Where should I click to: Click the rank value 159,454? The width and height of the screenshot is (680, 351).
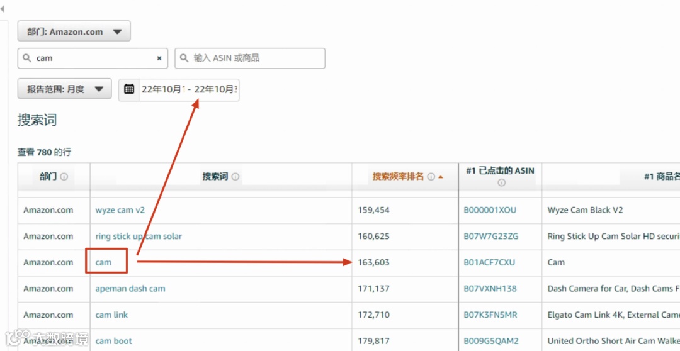click(x=373, y=210)
